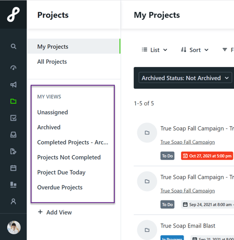
Task: Open the dashboard gauge icon
Action: [x=14, y=68]
